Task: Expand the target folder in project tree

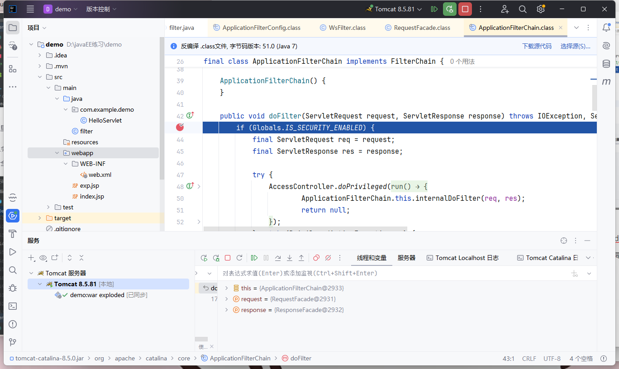Action: [40, 218]
